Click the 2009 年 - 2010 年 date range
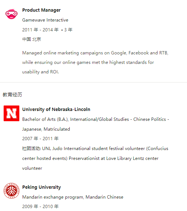Viewport: 187px width, 211px height. click(40, 206)
